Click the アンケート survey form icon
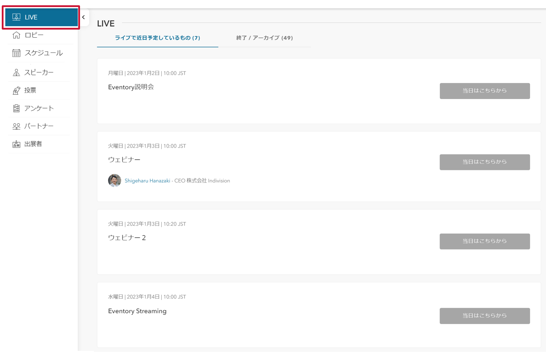546x354 pixels. 16,108
